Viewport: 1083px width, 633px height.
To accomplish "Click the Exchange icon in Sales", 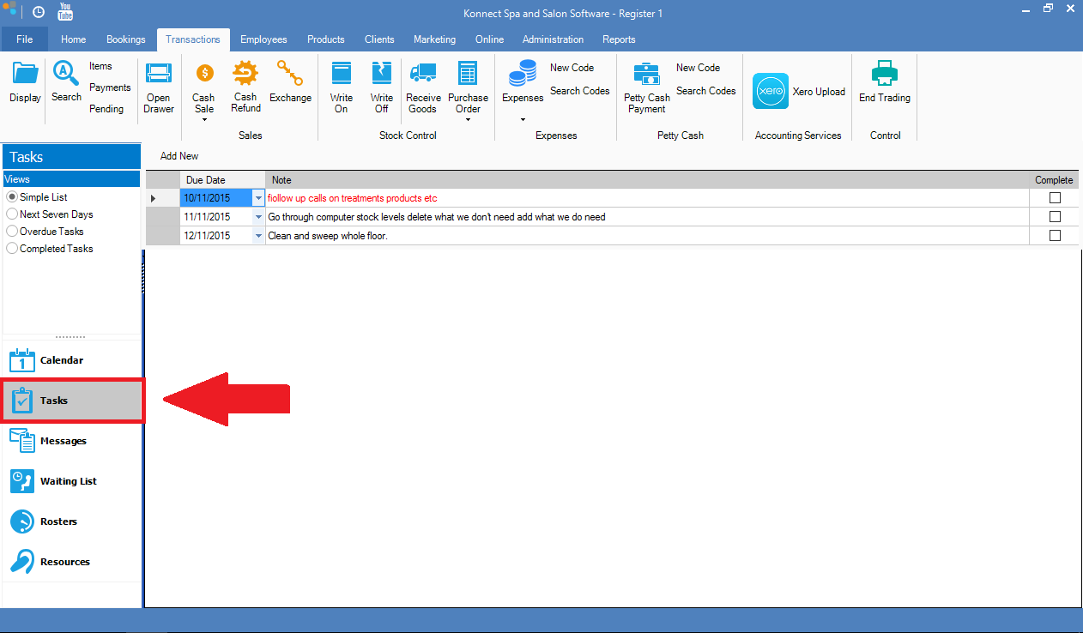I will pos(290,74).
